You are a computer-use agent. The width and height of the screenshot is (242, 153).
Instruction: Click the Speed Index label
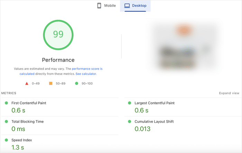pos(21,140)
